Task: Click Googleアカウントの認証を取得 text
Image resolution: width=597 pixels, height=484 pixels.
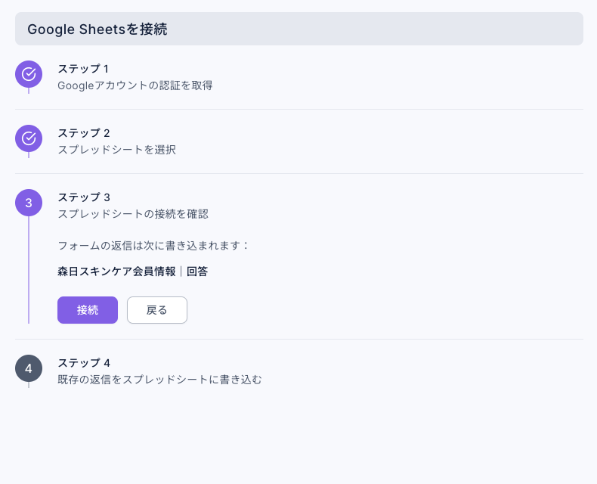Action: pyautogui.click(x=135, y=85)
